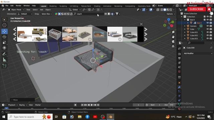Switch to orthographic grid view icon
This screenshot has width=214, height=120.
coord(173,46)
